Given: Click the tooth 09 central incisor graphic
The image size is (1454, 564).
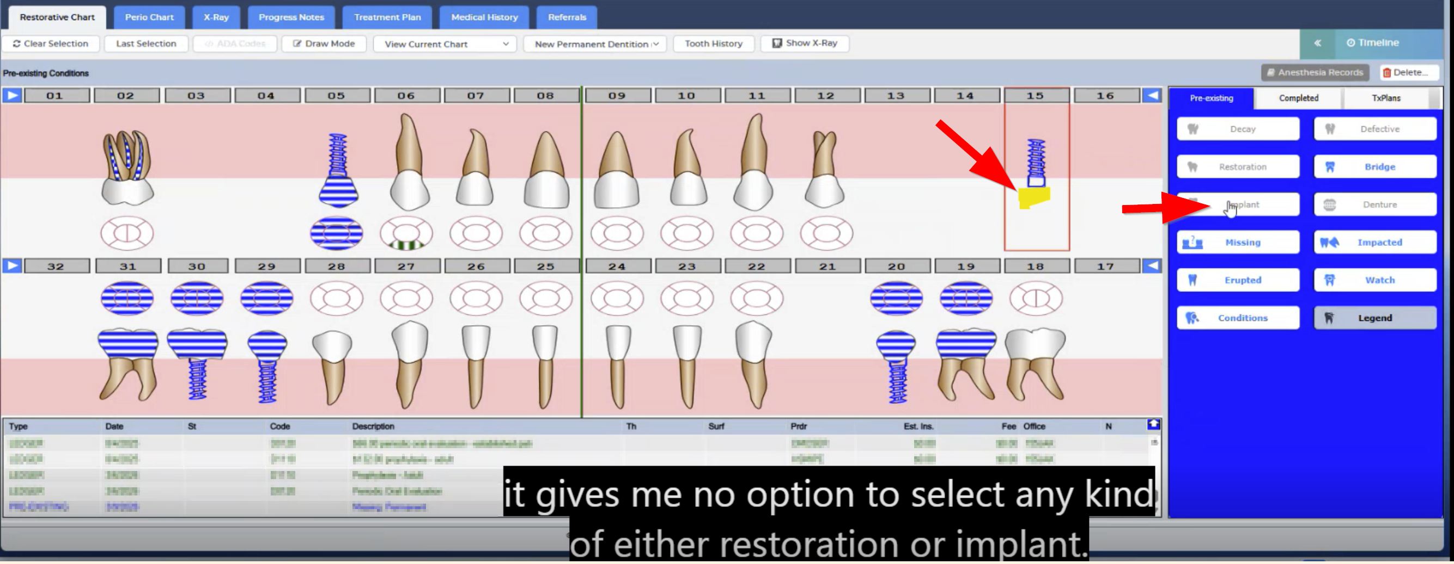Looking at the screenshot, I should 616,170.
